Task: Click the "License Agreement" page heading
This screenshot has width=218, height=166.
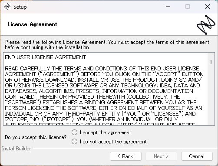Action: click(32, 24)
